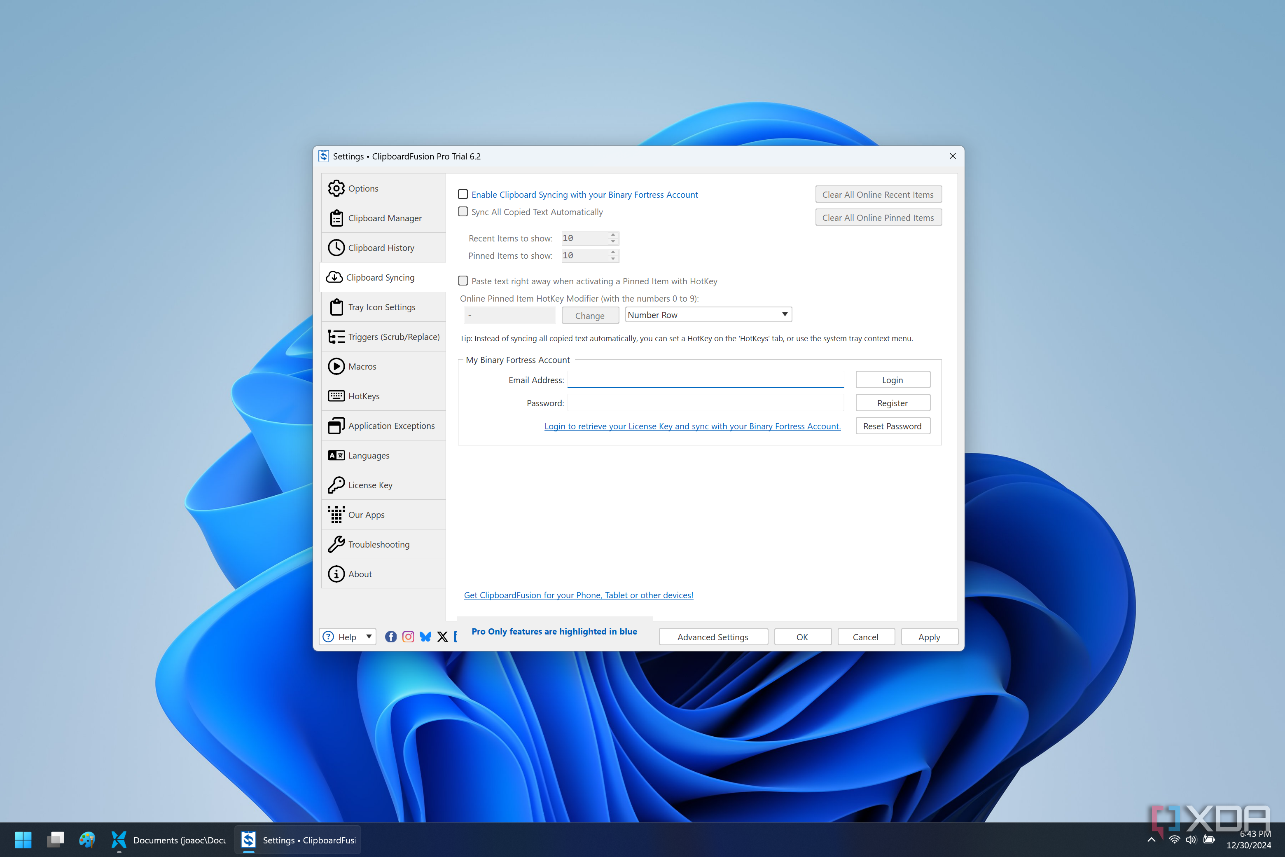Select the Clipboard Manager clipboard icon

336,218
